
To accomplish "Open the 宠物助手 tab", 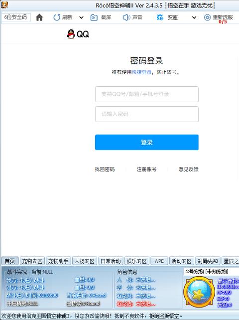I will coord(58,261).
